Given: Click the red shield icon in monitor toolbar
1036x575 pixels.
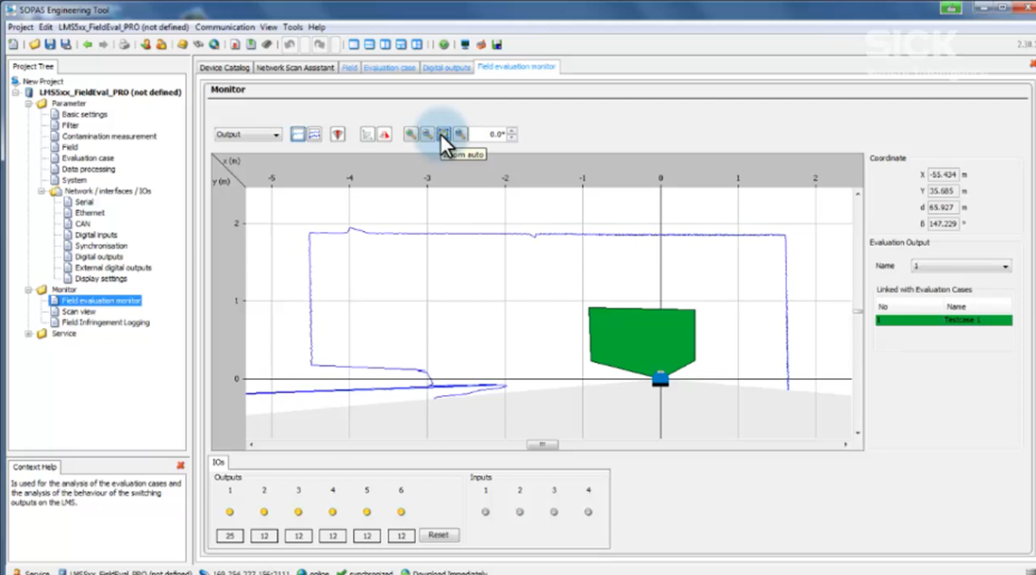Looking at the screenshot, I should pyautogui.click(x=338, y=135).
